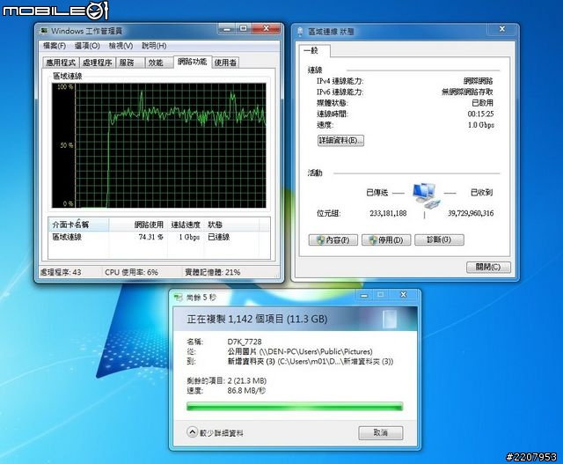Click the green copy progress bar

click(295, 406)
